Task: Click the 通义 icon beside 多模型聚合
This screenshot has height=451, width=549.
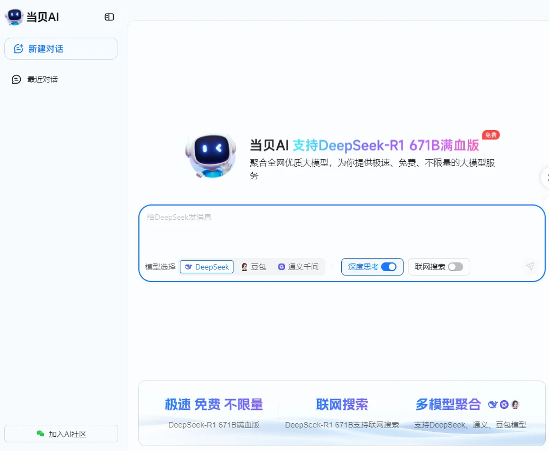Action: [x=504, y=405]
